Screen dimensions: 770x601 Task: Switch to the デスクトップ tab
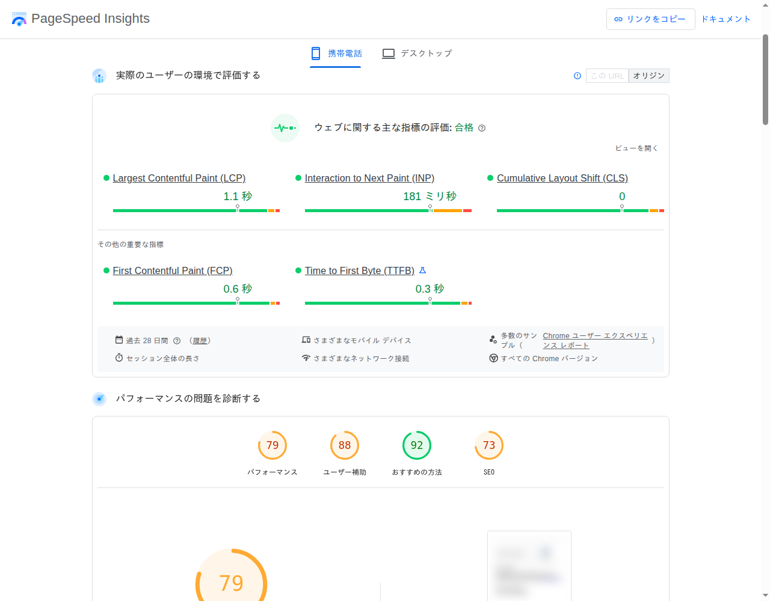(x=417, y=53)
